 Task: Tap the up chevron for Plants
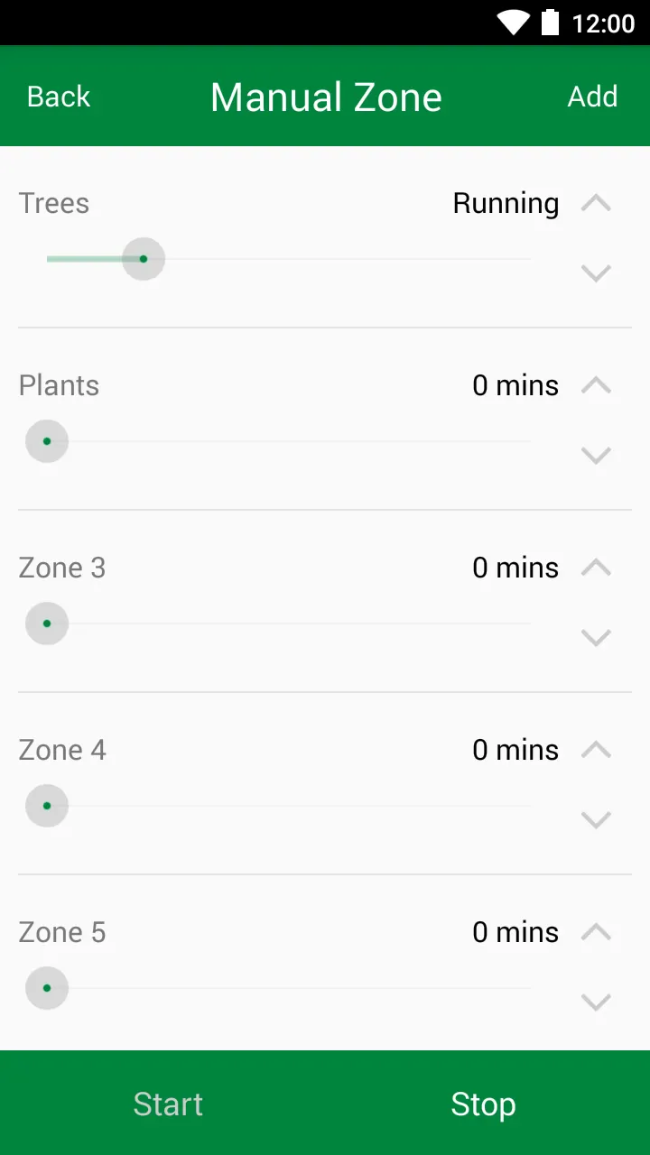pyautogui.click(x=596, y=385)
